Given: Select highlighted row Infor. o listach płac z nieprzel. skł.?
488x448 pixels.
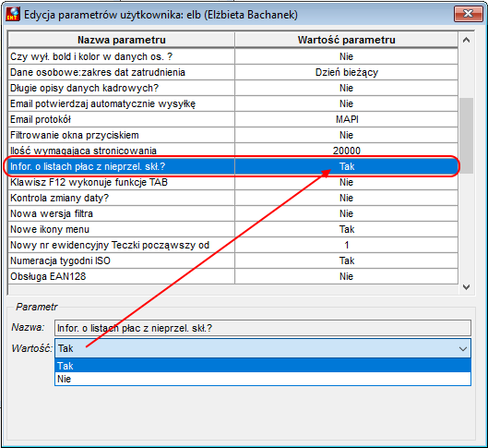Looking at the screenshot, I should click(x=233, y=166).
